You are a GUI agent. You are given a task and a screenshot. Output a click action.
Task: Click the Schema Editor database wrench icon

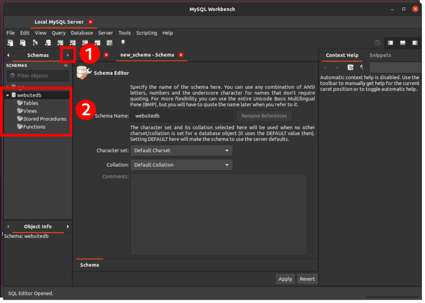83,73
